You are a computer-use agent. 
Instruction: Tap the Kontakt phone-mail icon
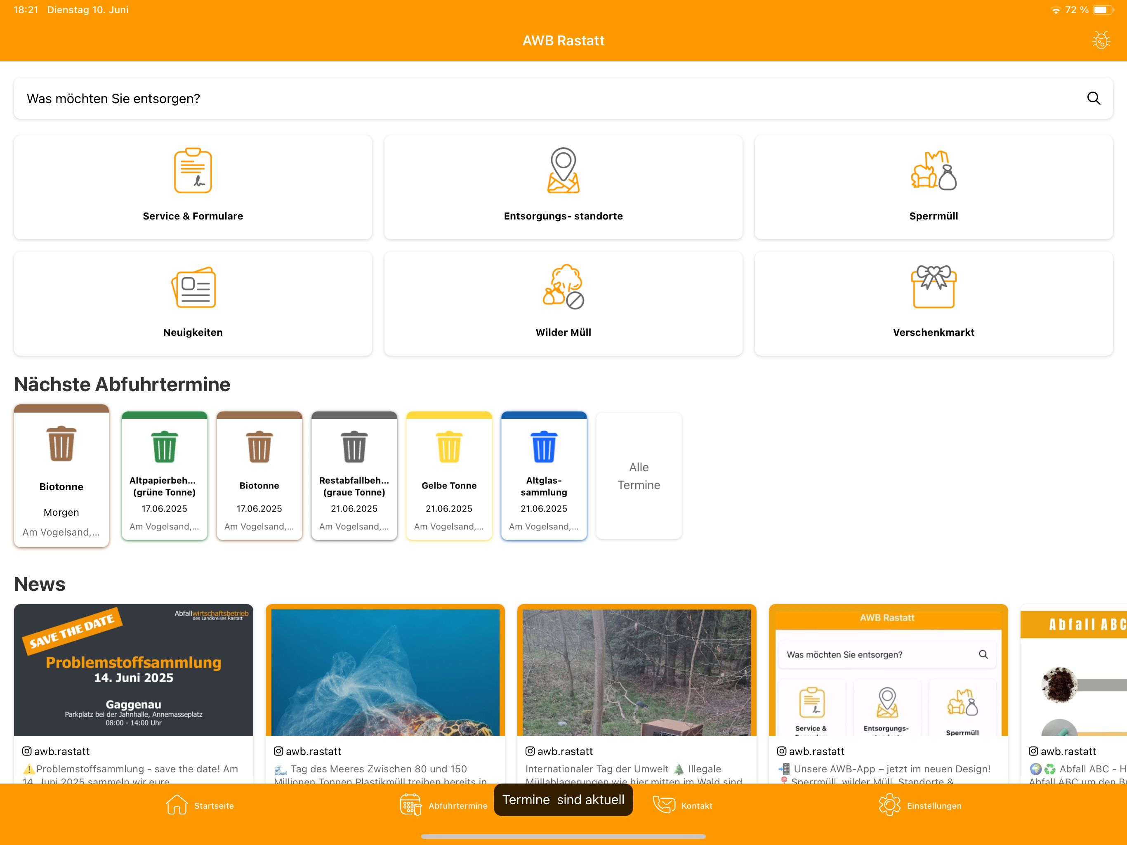click(664, 805)
